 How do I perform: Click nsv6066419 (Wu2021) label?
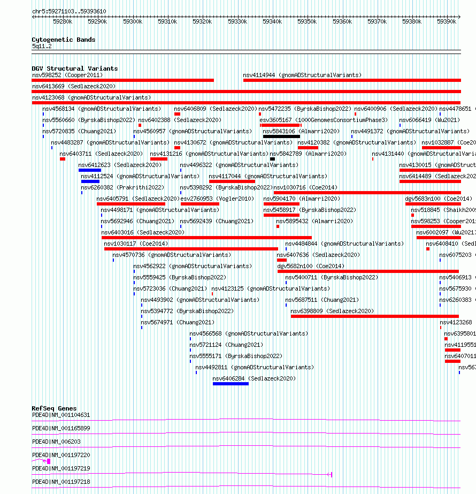(x=429, y=120)
